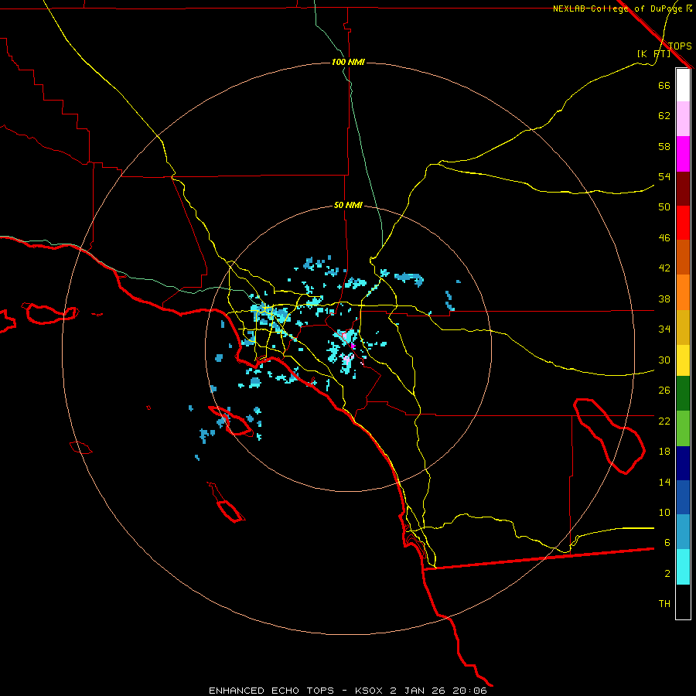Click the legend value 10

coord(664,512)
